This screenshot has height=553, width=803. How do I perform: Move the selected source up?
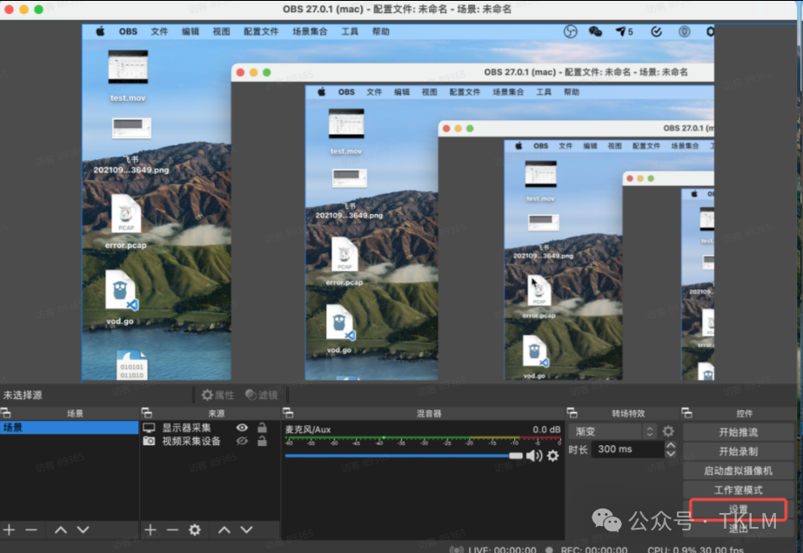(224, 530)
